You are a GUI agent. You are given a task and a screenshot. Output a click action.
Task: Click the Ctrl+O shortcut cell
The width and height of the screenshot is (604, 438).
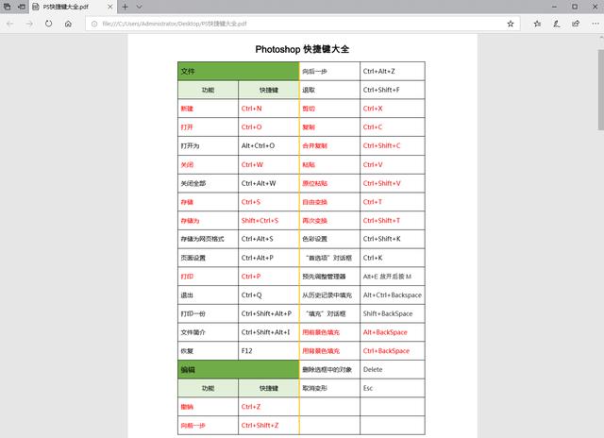[x=268, y=127]
